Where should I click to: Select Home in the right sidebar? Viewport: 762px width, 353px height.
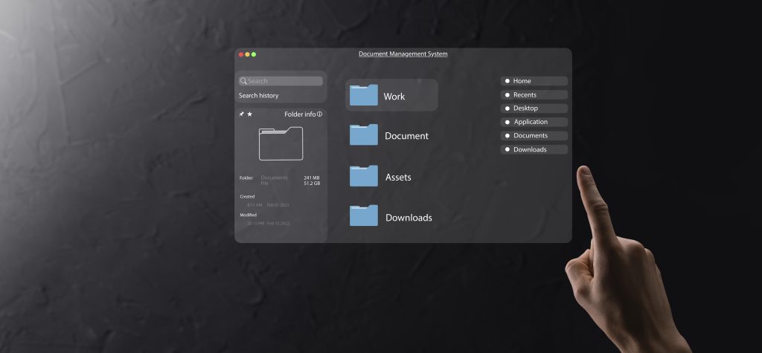[x=534, y=81]
